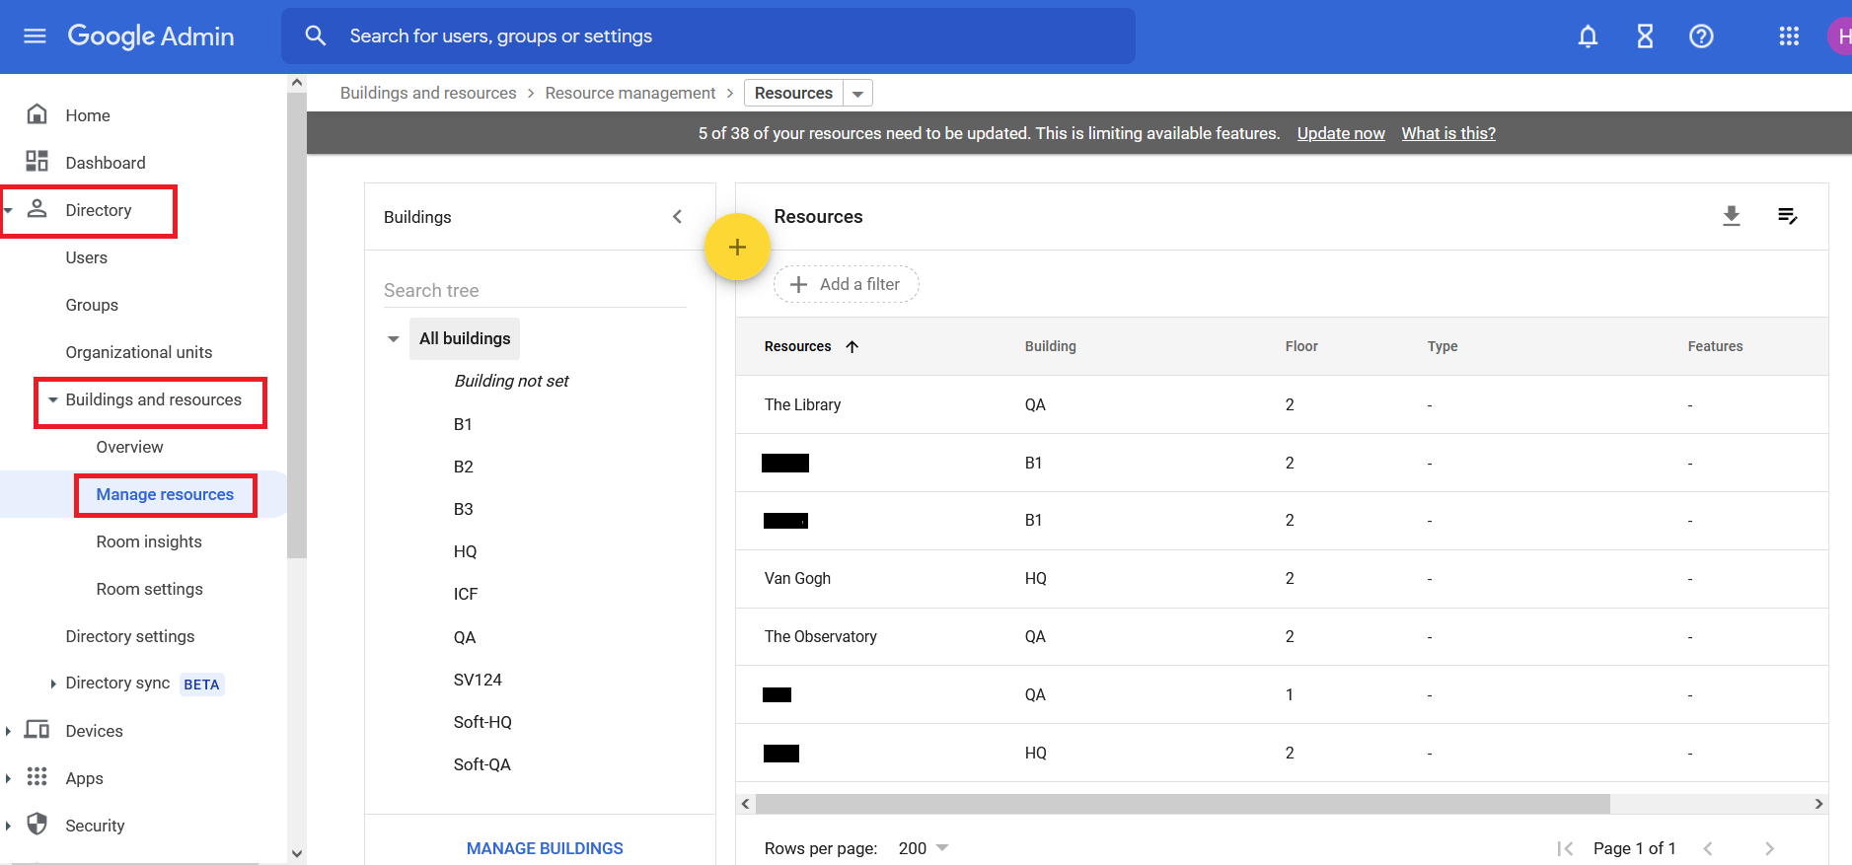Open the manage columns icon

coord(1787,216)
